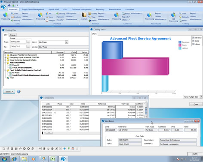Click the Revenue legend color swatch

[180, 42]
